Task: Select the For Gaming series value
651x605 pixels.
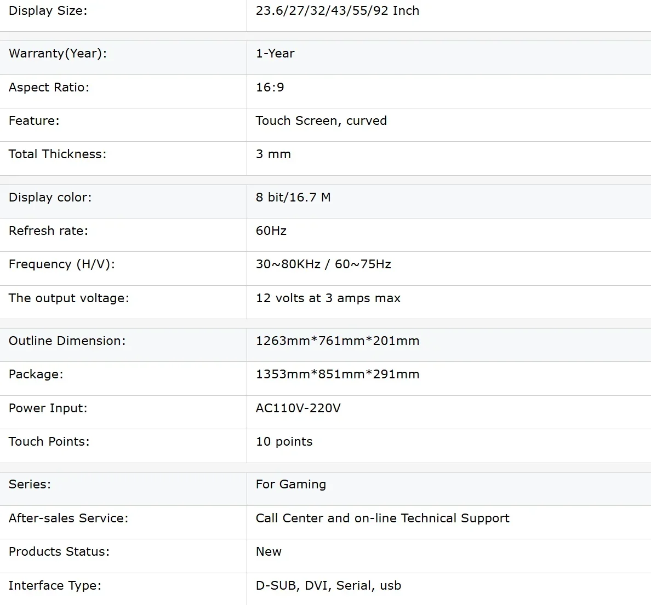Action: tap(291, 485)
